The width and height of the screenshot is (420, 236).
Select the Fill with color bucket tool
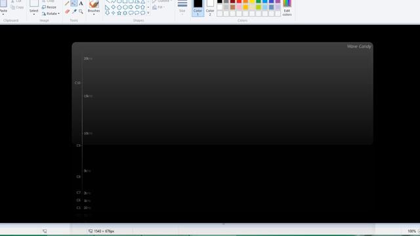tap(74, 3)
